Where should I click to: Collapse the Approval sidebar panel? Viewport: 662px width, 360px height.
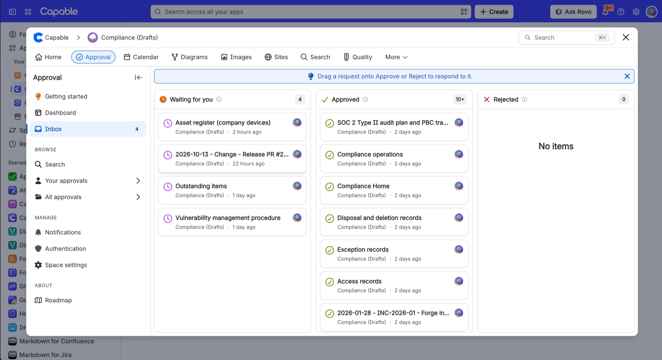138,77
